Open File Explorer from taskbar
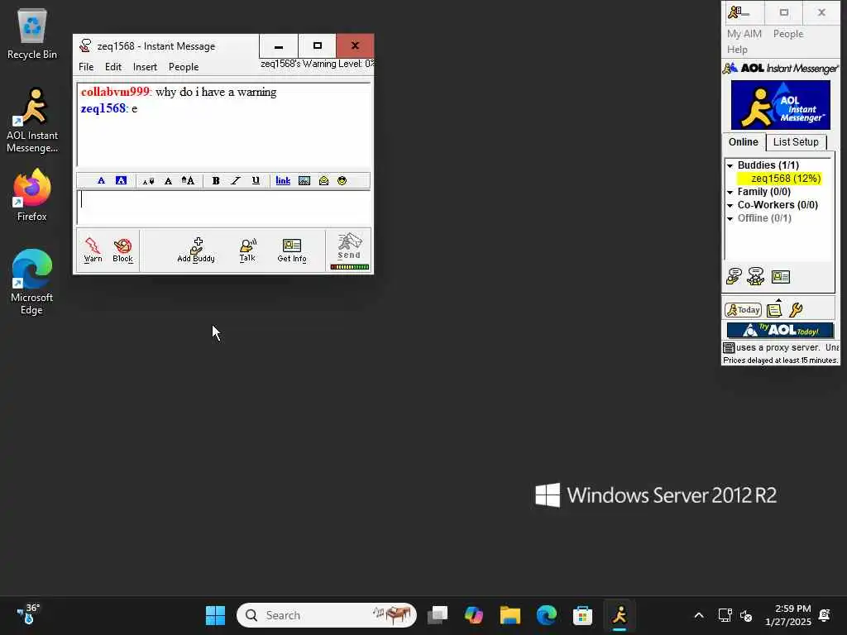The width and height of the screenshot is (847, 635). click(x=510, y=615)
